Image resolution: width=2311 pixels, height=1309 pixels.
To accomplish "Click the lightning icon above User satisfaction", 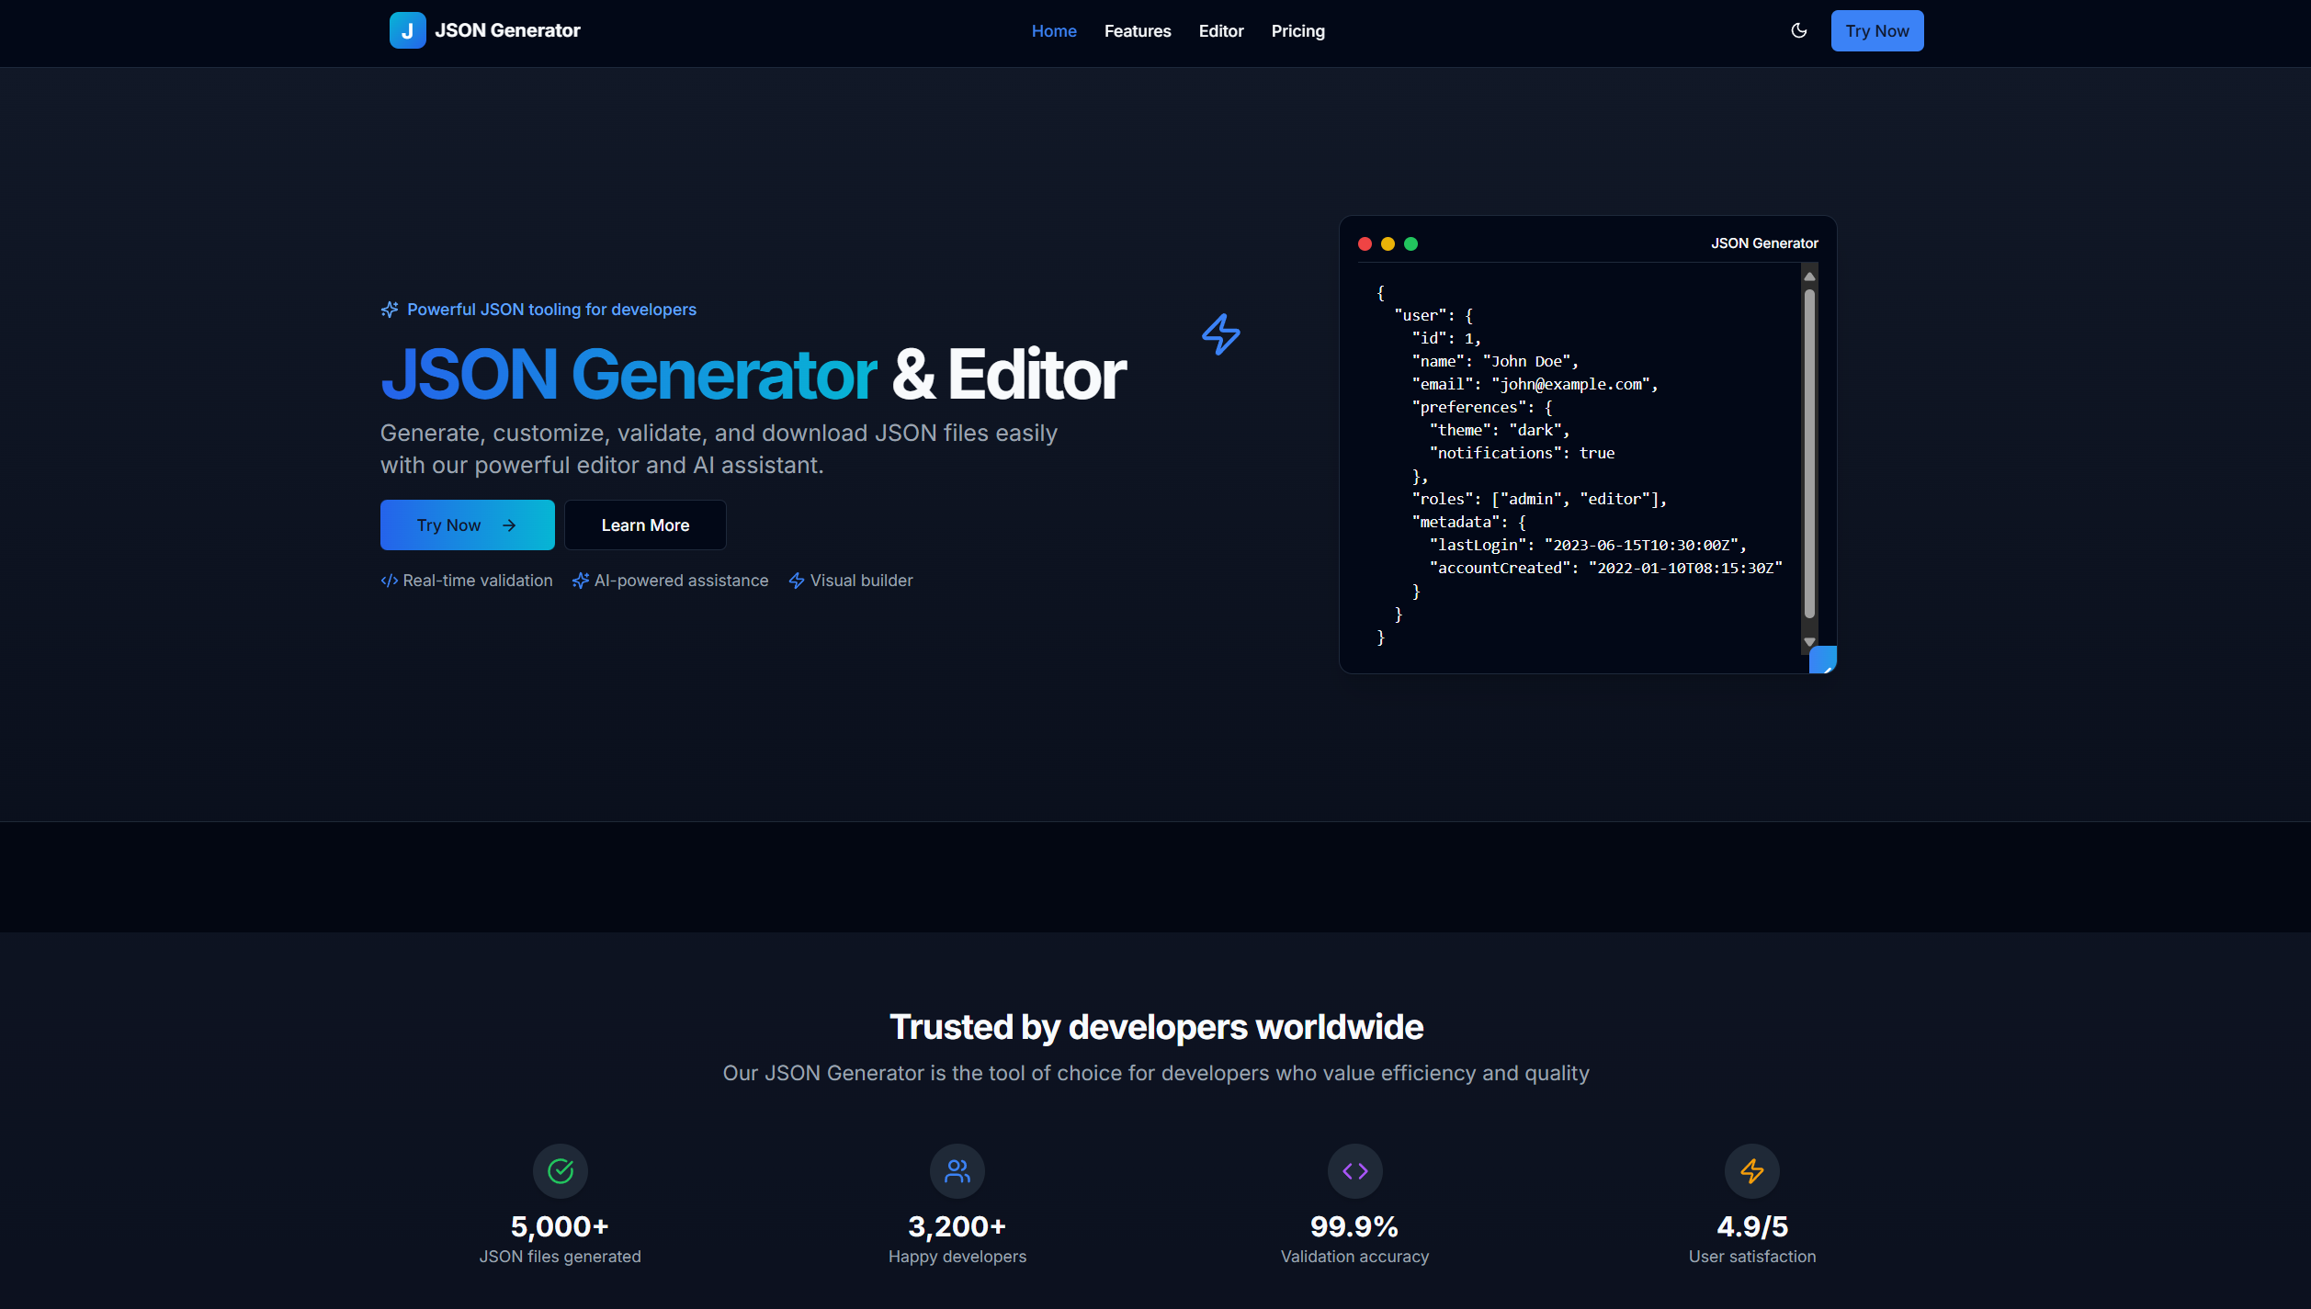I will tap(1751, 1170).
